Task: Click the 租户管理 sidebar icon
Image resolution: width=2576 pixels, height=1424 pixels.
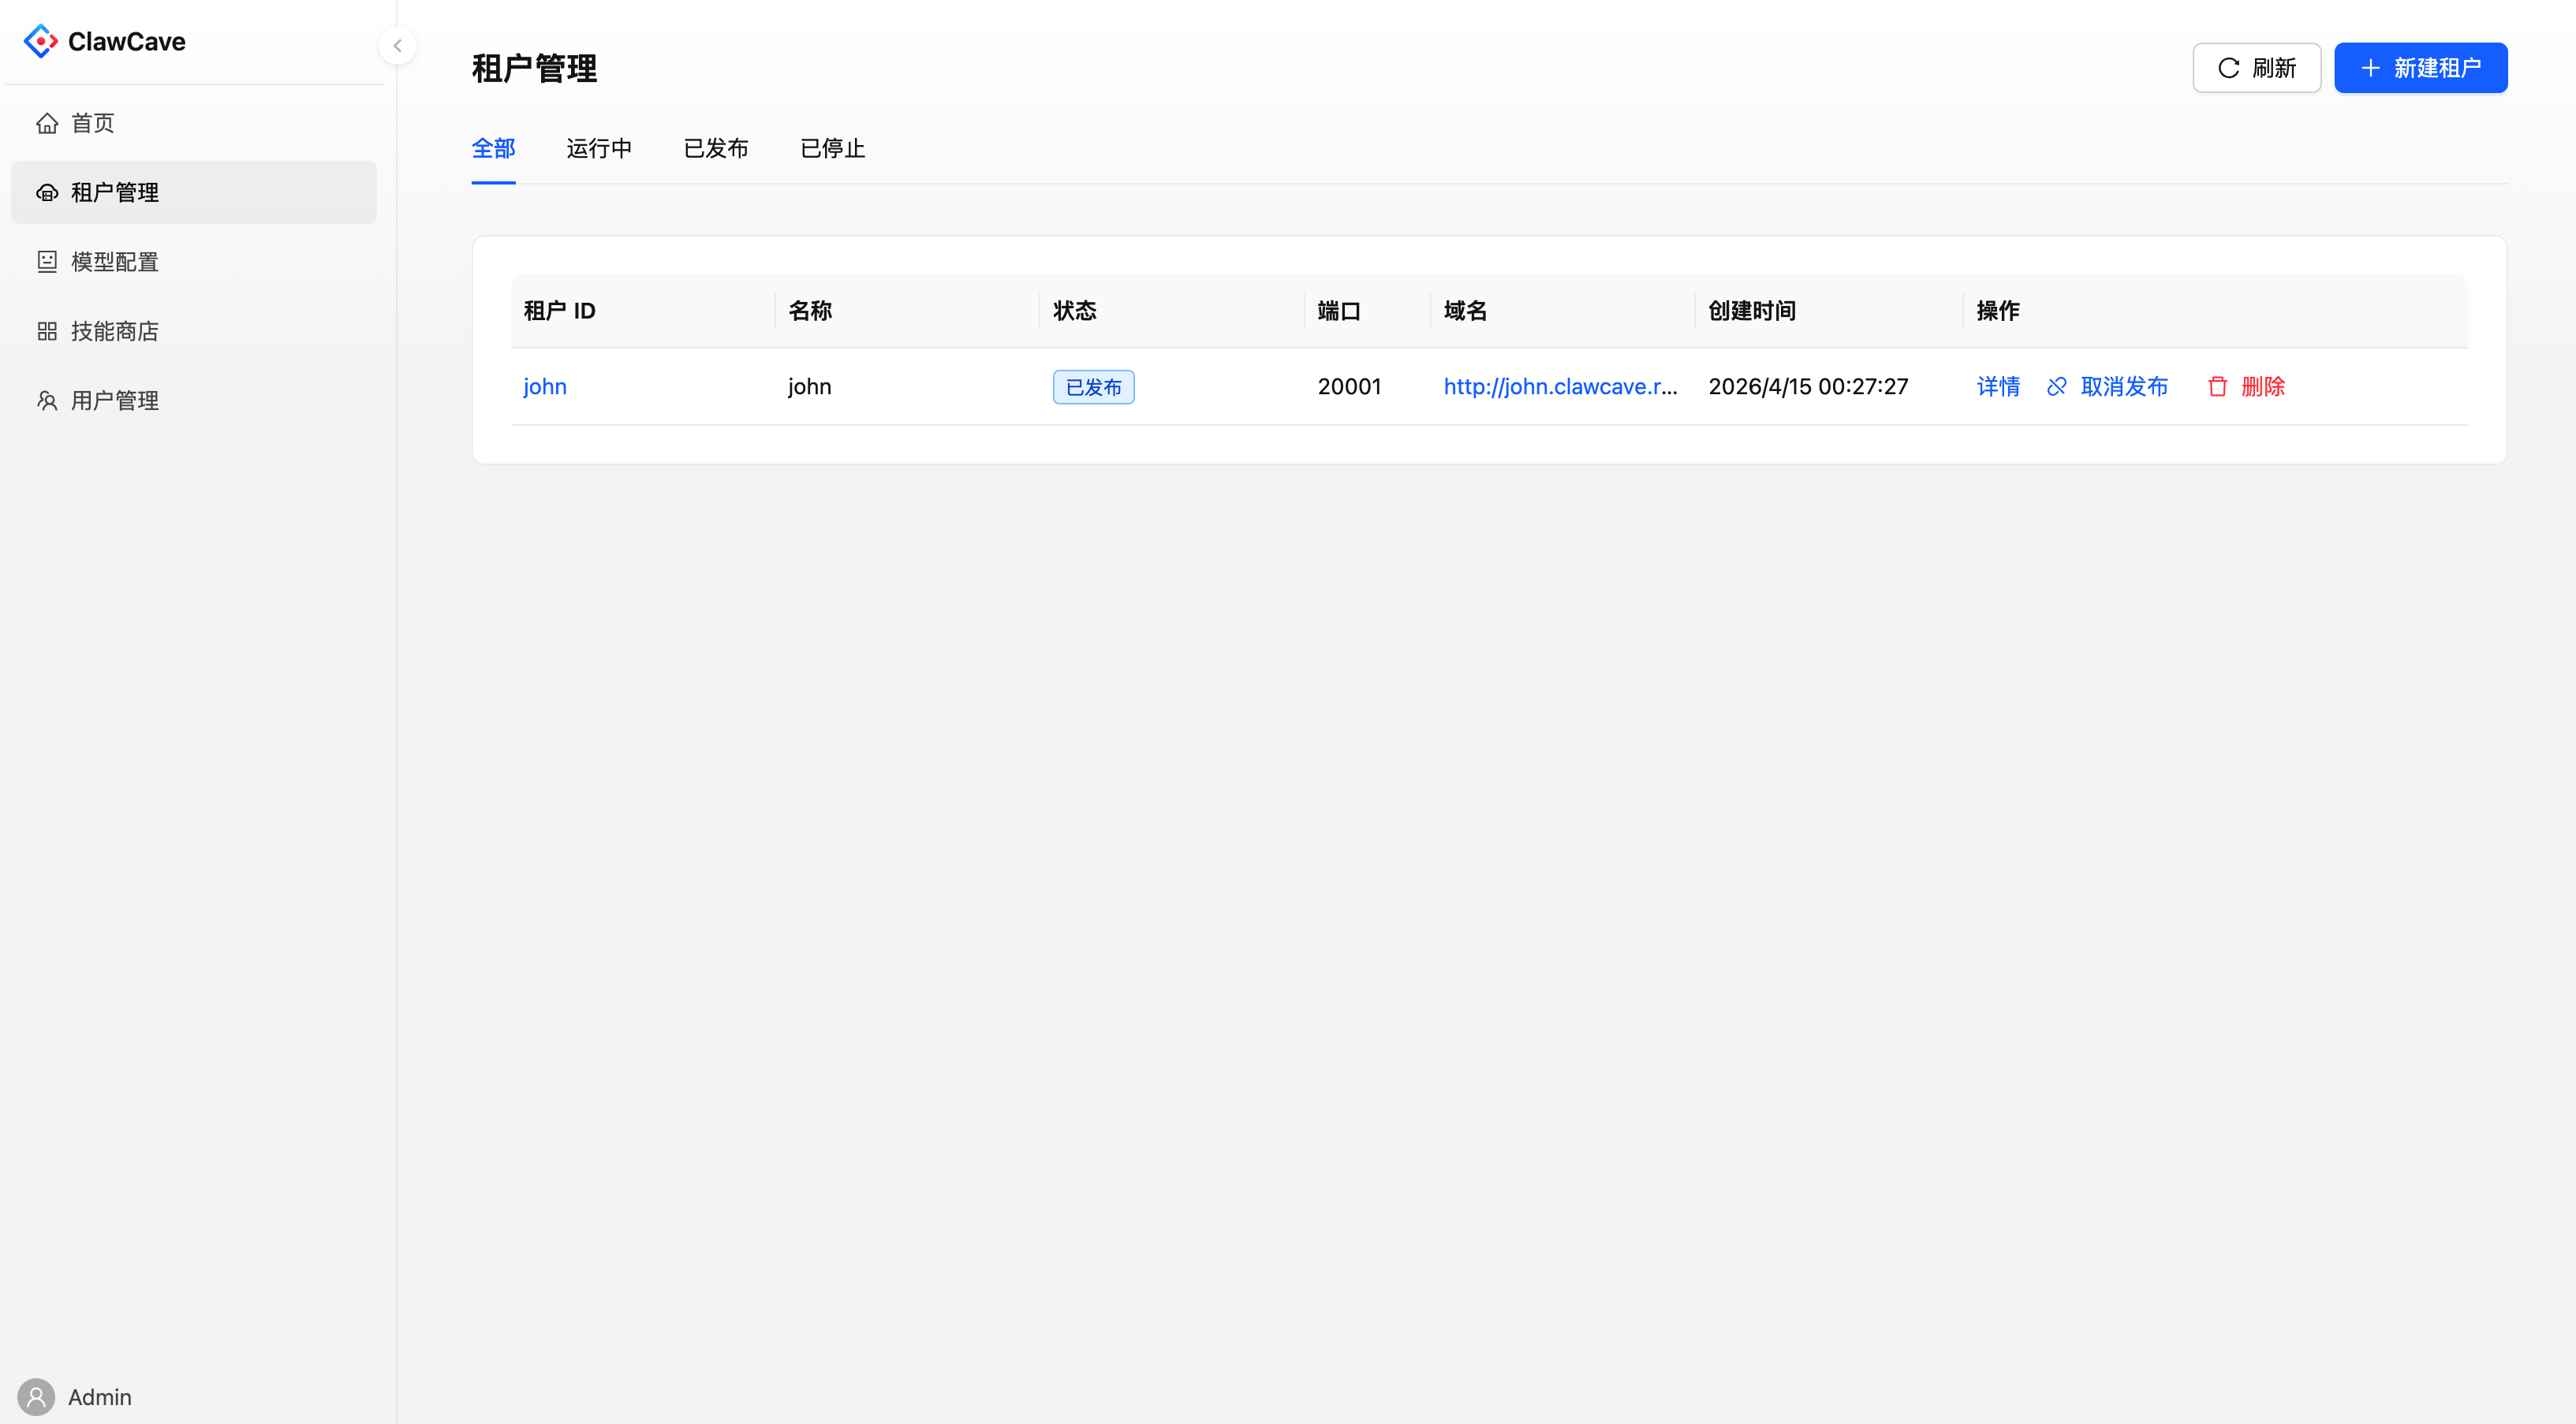Action: tap(47, 192)
